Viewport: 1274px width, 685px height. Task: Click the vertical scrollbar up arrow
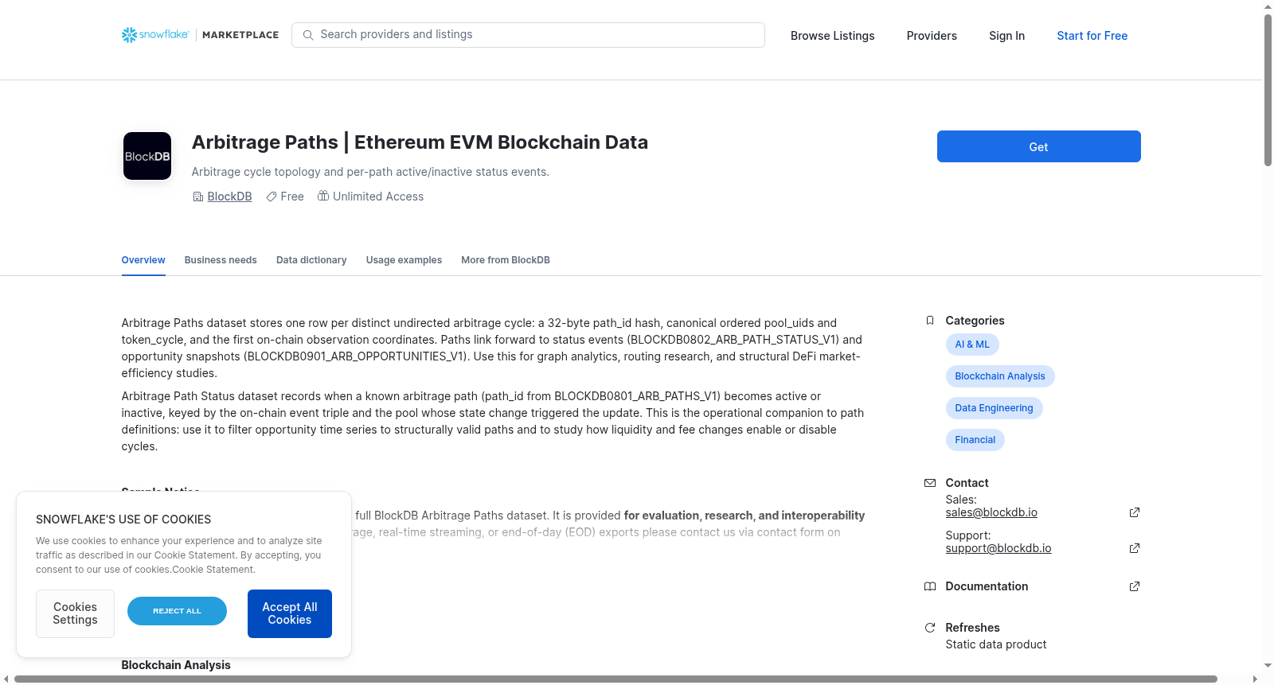(x=1268, y=6)
